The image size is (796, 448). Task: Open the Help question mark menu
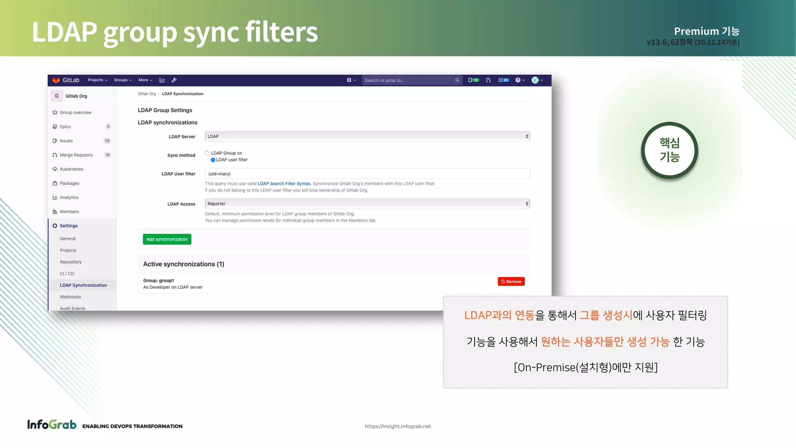click(520, 80)
